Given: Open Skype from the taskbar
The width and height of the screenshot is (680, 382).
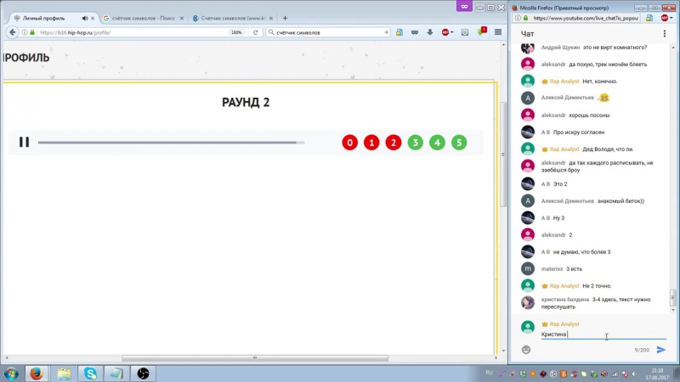Looking at the screenshot, I should (90, 373).
